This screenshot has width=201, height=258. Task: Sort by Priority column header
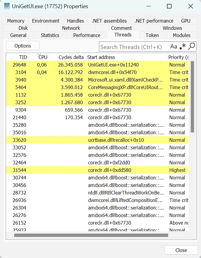pos(178,57)
